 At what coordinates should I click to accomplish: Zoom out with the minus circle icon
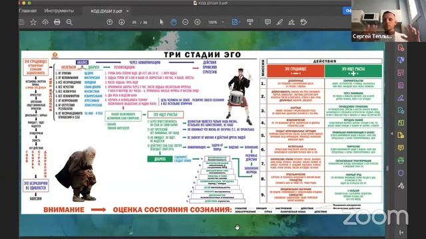click(x=185, y=22)
